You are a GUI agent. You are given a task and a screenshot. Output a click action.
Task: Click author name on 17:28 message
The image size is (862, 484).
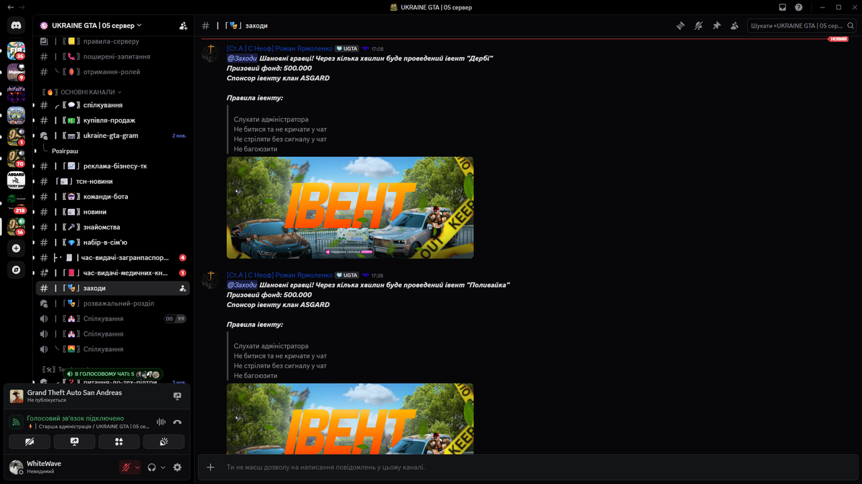point(279,275)
